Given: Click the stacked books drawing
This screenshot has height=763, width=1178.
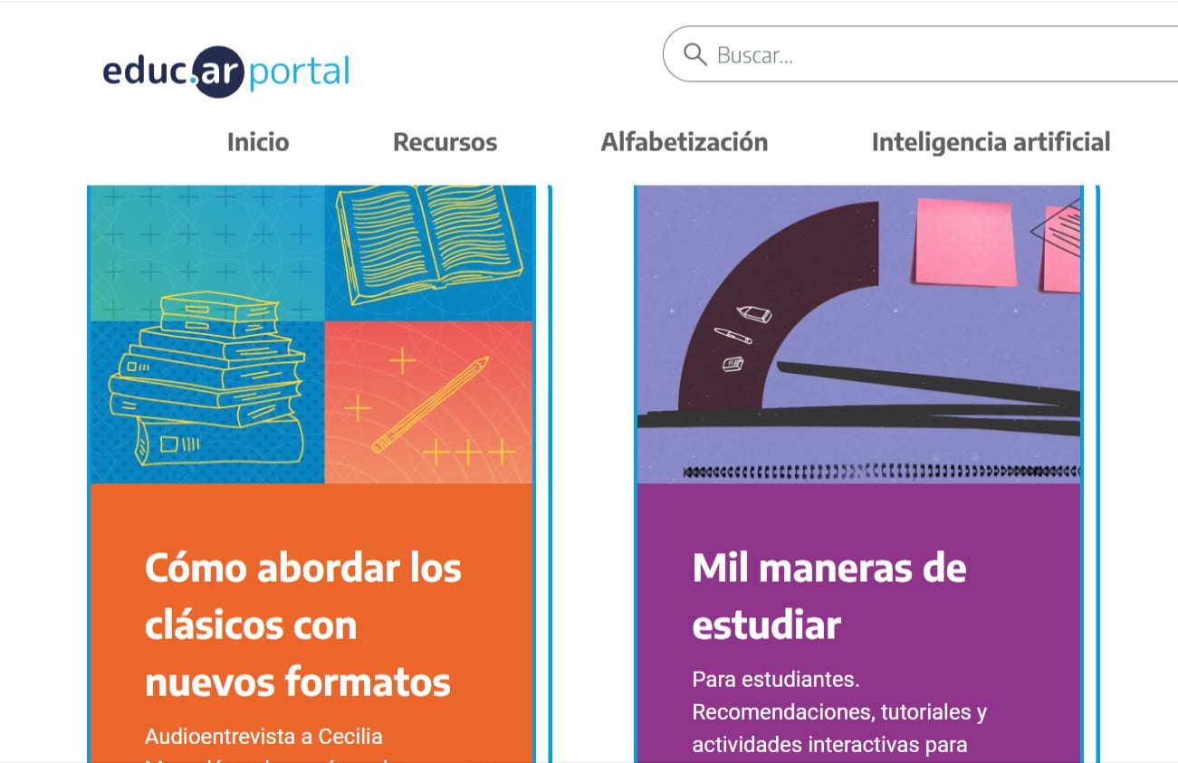Looking at the screenshot, I should click(208, 380).
